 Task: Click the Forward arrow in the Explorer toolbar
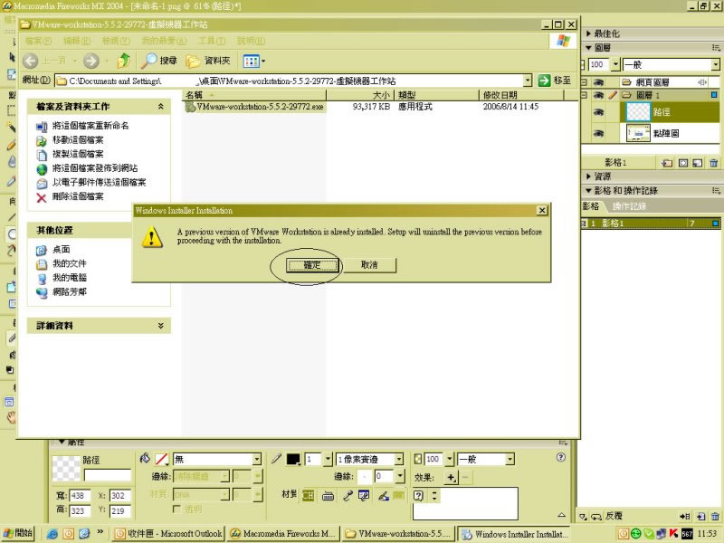tap(91, 61)
